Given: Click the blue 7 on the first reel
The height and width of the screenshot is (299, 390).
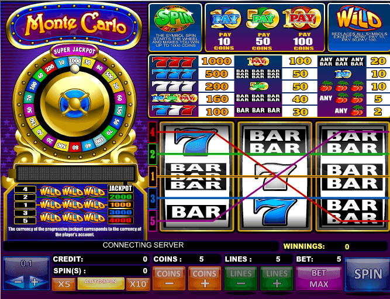Looking at the screenshot, I should [195, 141].
